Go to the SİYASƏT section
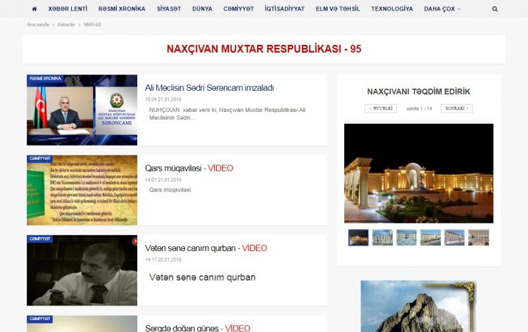The height and width of the screenshot is (332, 528). click(x=168, y=9)
